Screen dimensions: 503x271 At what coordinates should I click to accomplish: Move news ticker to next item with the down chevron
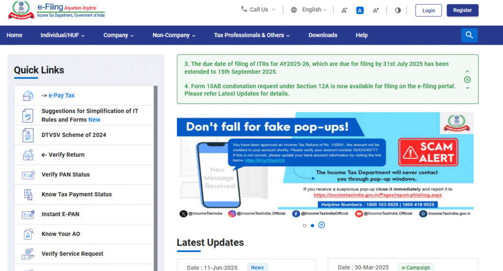coord(468,88)
